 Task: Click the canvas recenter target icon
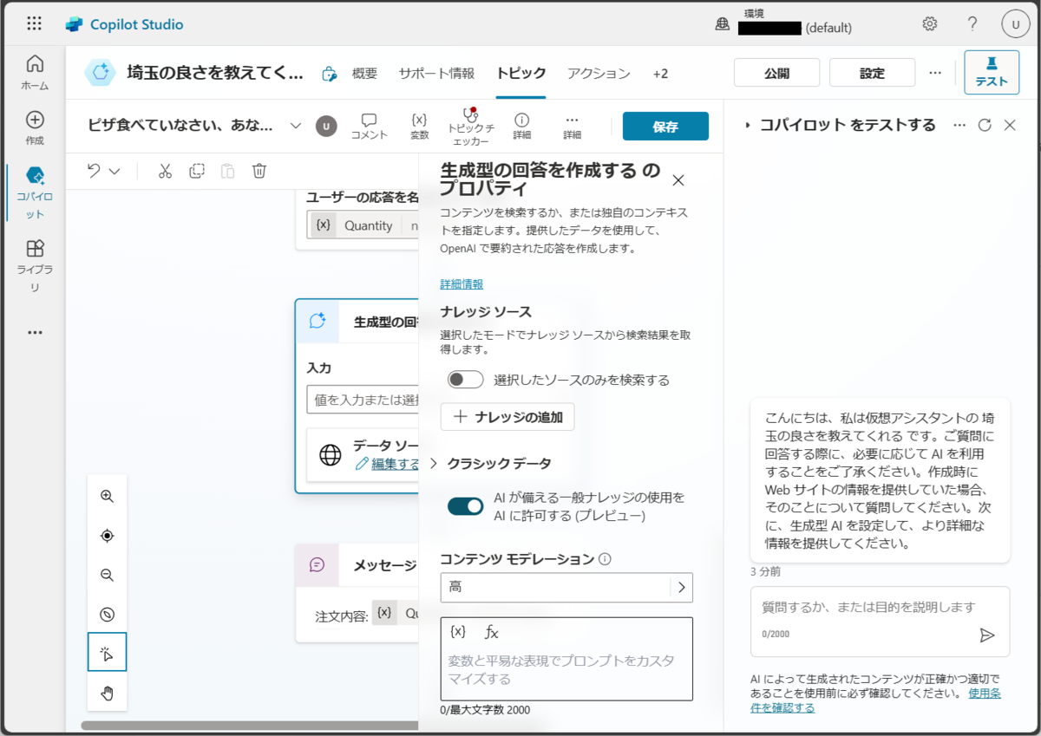coord(108,536)
